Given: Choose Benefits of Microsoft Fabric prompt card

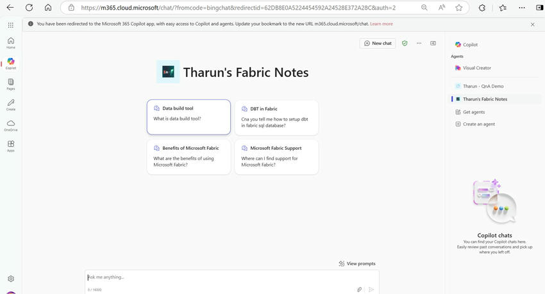Looking at the screenshot, I should pyautogui.click(x=189, y=157).
